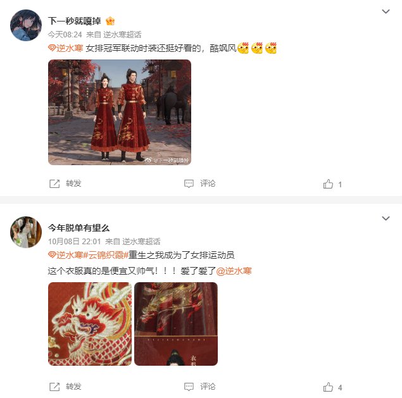Open avatar of 下一秒就嘎掉
This screenshot has height=398, width=402.
click(26, 25)
